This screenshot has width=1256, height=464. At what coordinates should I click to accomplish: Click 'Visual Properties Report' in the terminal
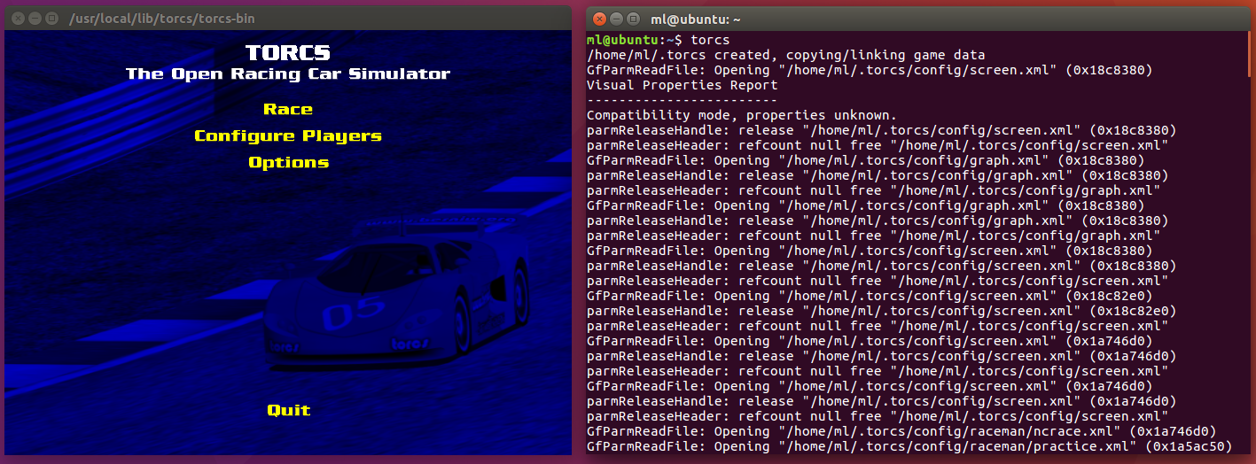click(682, 85)
